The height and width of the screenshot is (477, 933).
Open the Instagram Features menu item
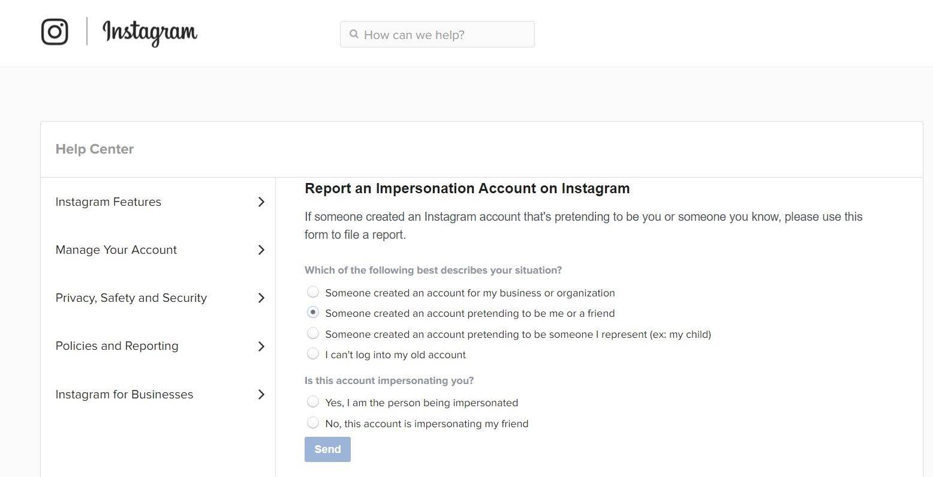(x=109, y=202)
